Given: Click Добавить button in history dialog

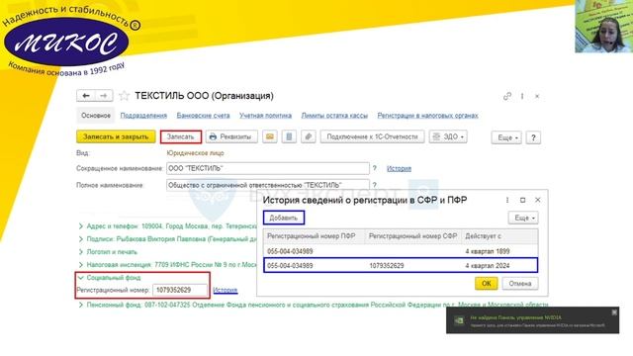Looking at the screenshot, I should click(284, 218).
